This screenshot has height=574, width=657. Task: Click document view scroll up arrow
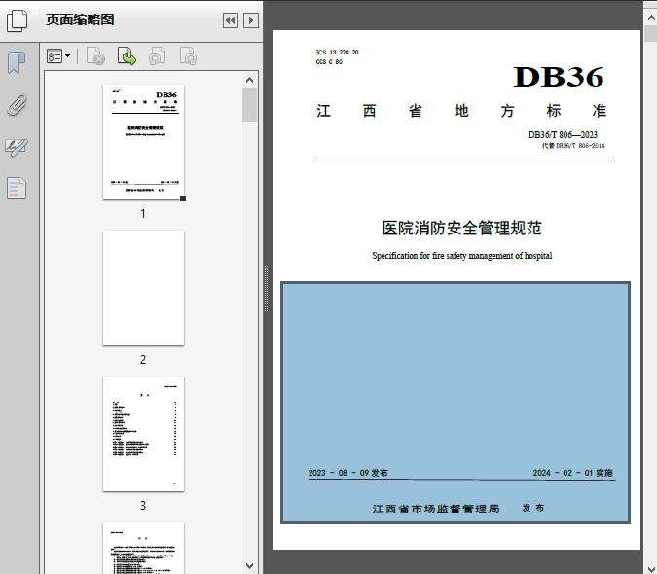pos(651,18)
